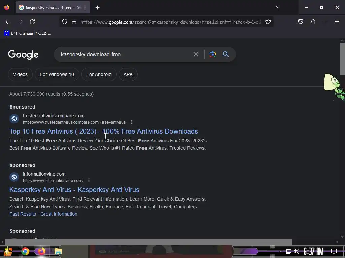
Task: Click the green character desktop mascot
Action: 335,87
